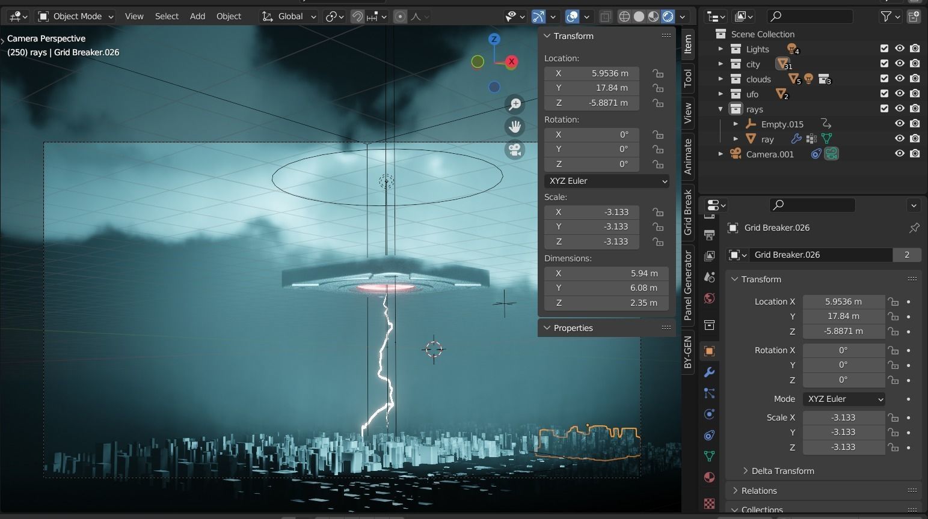Open the Scene properties tab
The image size is (928, 519).
tap(710, 277)
